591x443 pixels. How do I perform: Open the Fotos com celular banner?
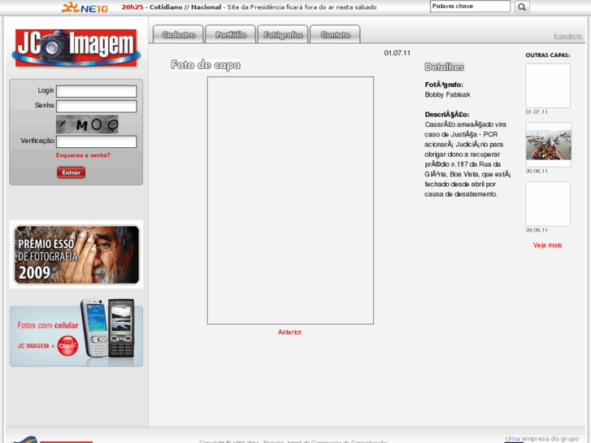tap(76, 332)
